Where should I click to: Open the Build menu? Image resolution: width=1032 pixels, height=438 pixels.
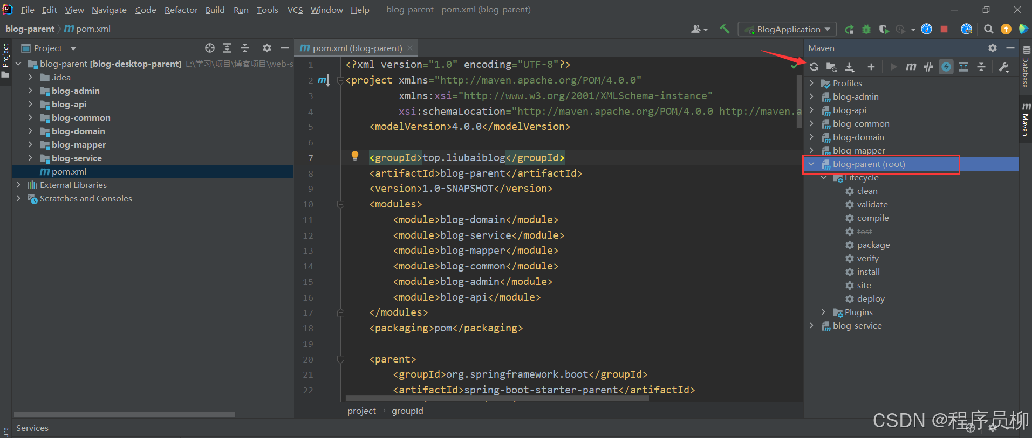click(215, 10)
